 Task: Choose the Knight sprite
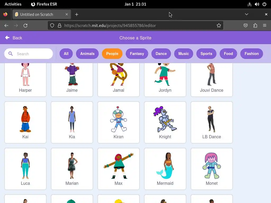pos(165,122)
